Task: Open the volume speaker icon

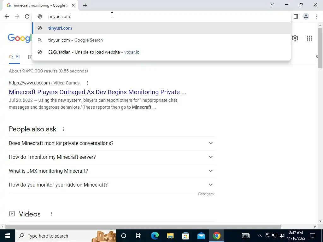Action: [x=282, y=236]
